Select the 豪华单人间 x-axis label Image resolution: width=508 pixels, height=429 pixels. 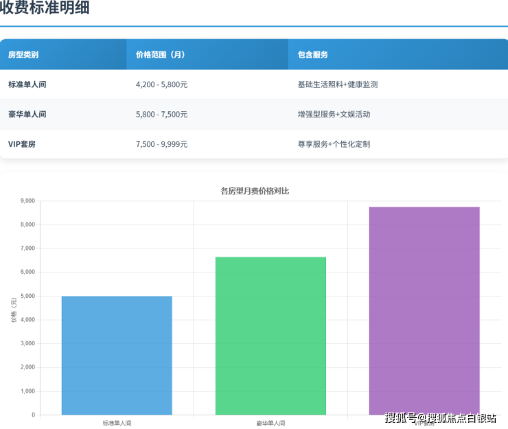[x=270, y=423]
